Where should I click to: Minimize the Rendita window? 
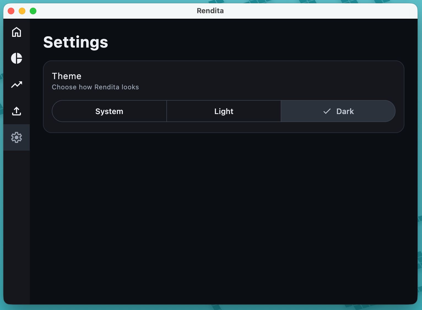click(x=22, y=11)
